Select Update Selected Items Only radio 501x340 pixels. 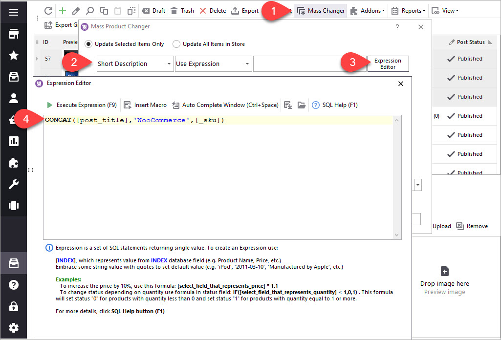88,44
